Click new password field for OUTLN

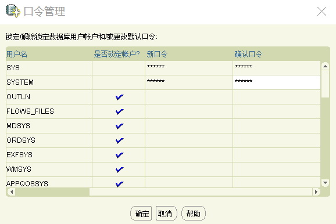pyautogui.click(x=189, y=97)
